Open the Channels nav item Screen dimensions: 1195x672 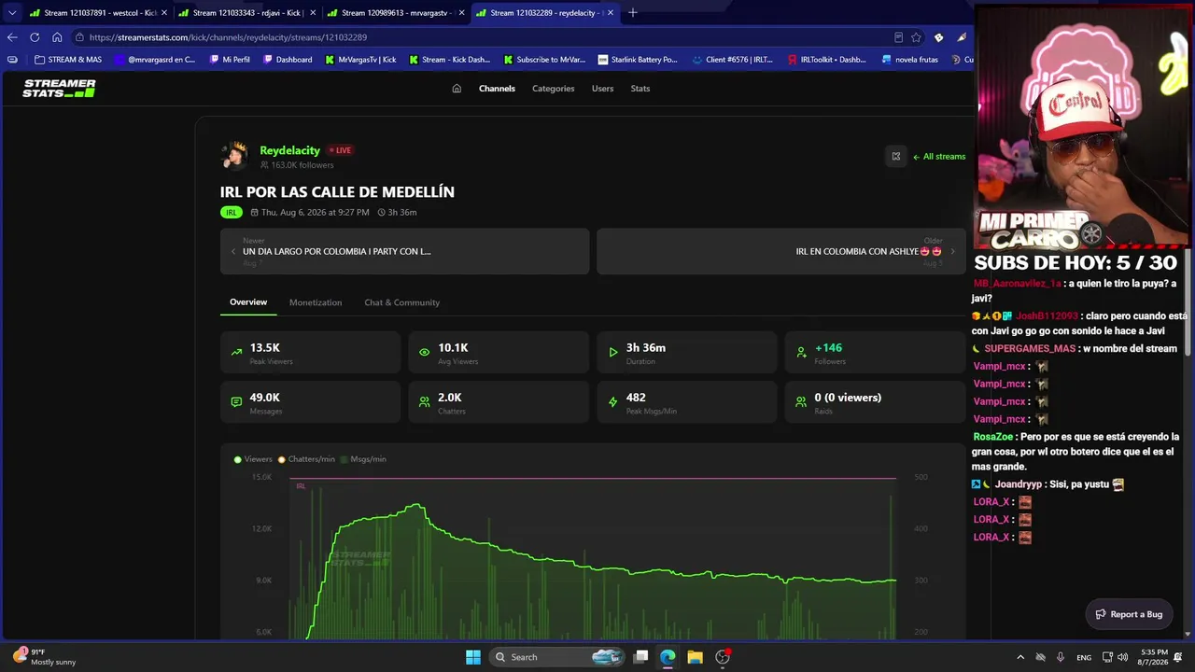click(497, 89)
